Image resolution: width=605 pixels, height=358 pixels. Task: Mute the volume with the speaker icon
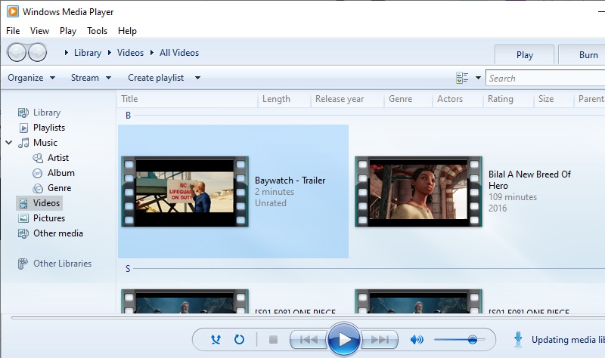(417, 340)
